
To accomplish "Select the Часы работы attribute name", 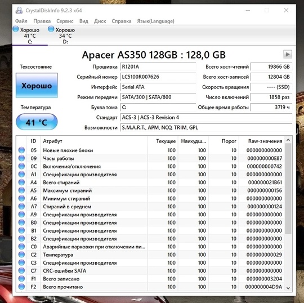I will (59, 158).
